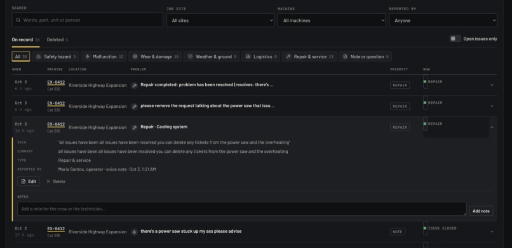
Task: Click REPAIR status indicator on Repair completed row
Action: (x=433, y=82)
